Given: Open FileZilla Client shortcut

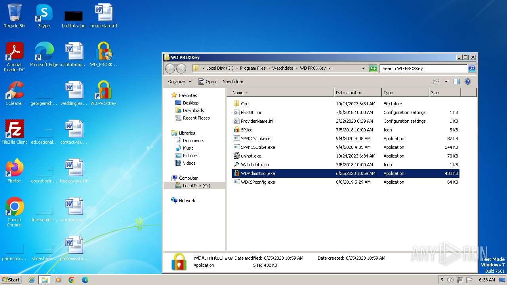Looking at the screenshot, I should [14, 132].
